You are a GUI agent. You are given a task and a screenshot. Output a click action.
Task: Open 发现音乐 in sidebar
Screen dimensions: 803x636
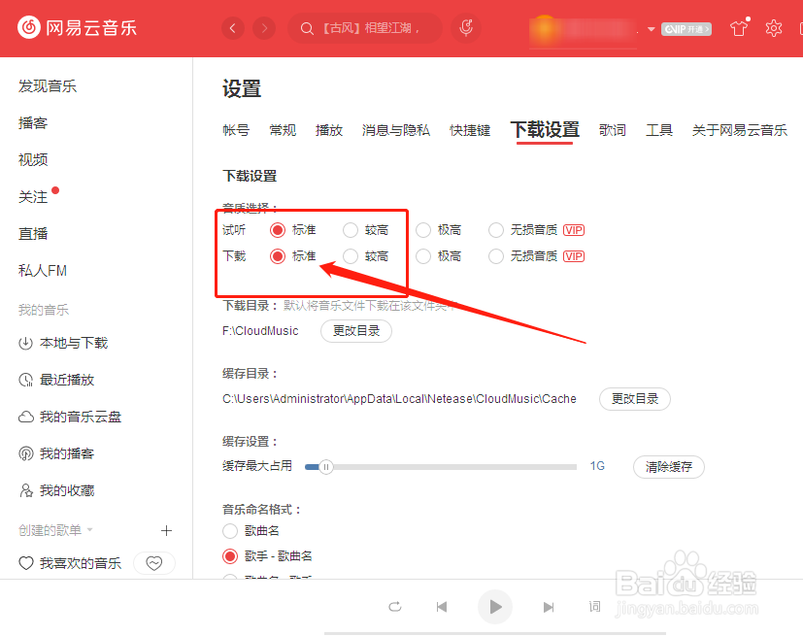point(48,86)
